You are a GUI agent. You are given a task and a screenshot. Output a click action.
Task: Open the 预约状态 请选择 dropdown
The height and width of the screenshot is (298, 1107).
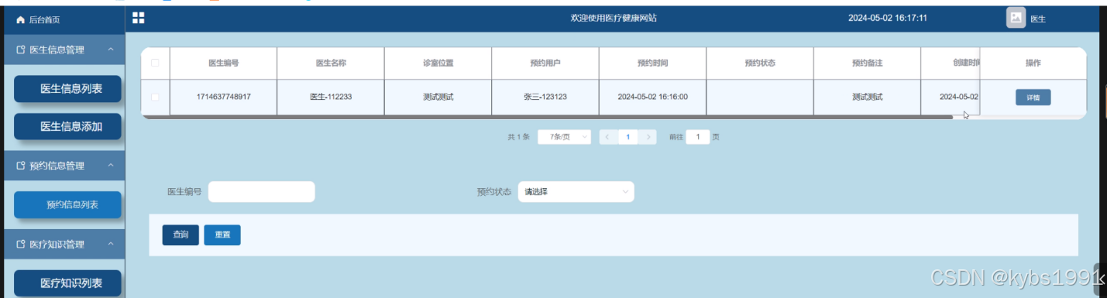[x=576, y=192]
